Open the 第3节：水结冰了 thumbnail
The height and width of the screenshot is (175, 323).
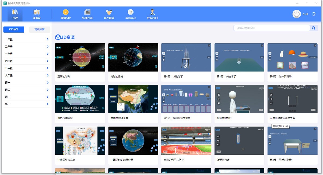coord(239,57)
